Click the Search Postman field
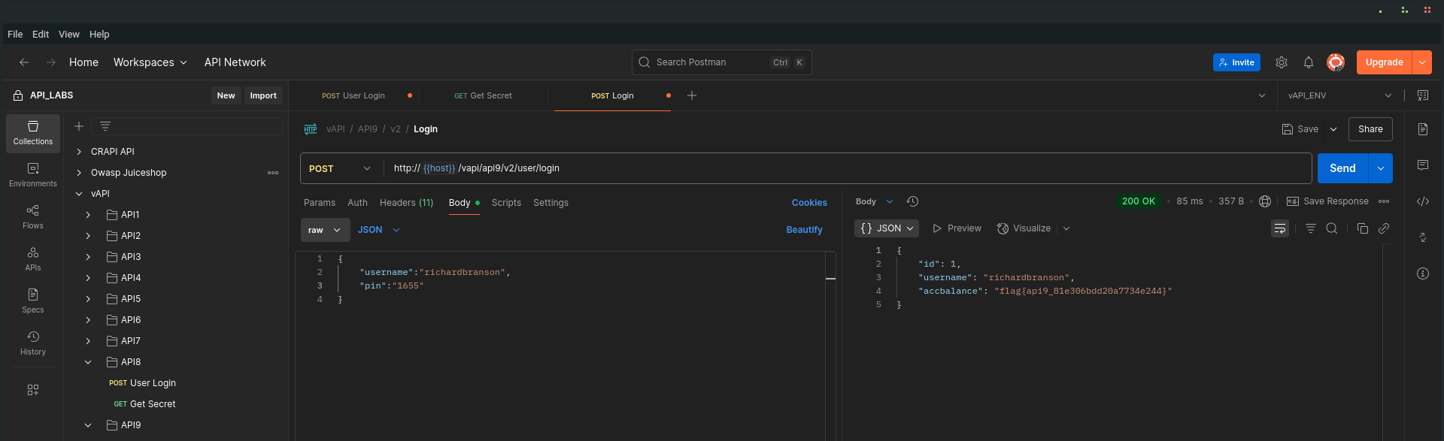The width and height of the screenshot is (1444, 441). coord(722,62)
